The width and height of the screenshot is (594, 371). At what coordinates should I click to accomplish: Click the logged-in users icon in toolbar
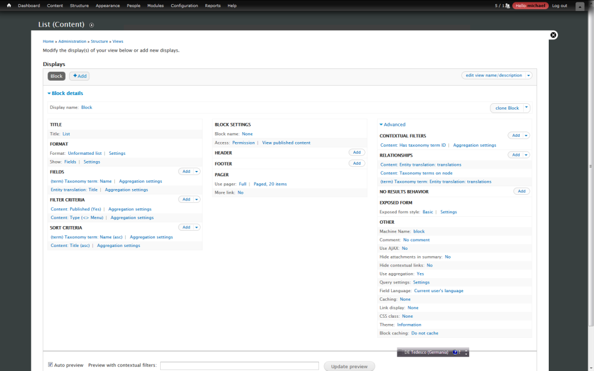(x=508, y=6)
